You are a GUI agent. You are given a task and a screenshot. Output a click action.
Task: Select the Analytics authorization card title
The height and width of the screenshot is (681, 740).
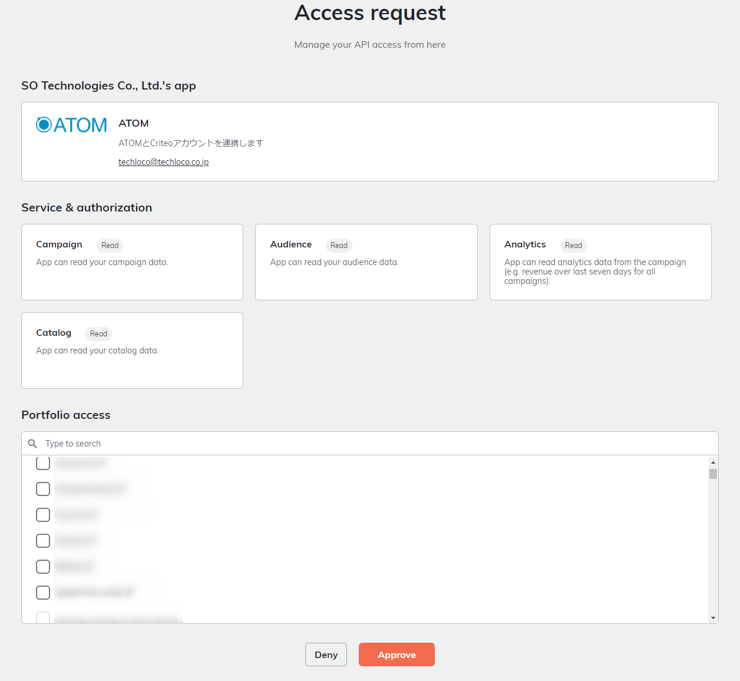click(525, 244)
